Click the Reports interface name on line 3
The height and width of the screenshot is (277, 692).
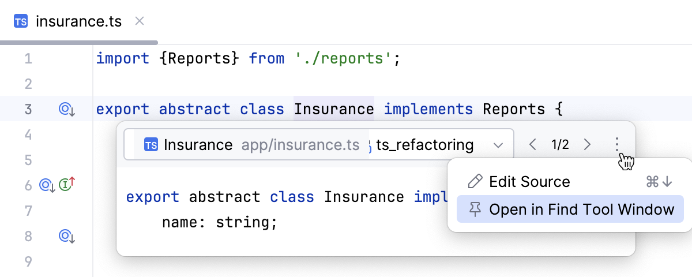513,109
